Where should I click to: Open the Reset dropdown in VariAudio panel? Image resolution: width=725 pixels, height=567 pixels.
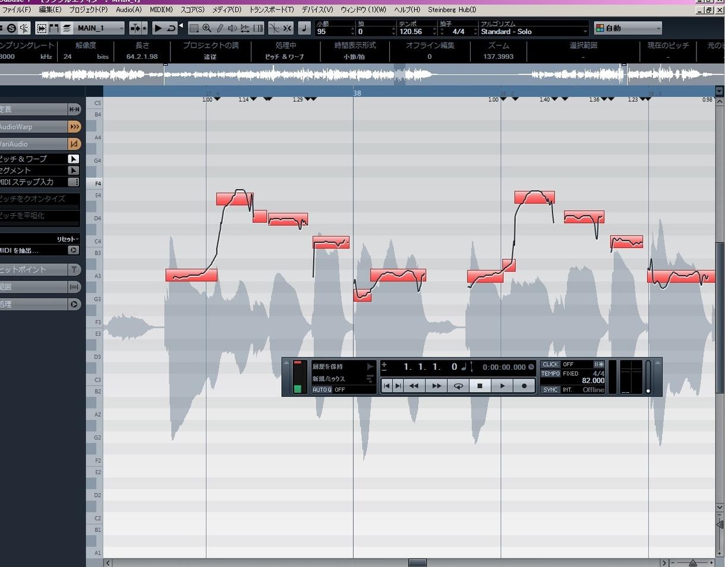pos(68,239)
